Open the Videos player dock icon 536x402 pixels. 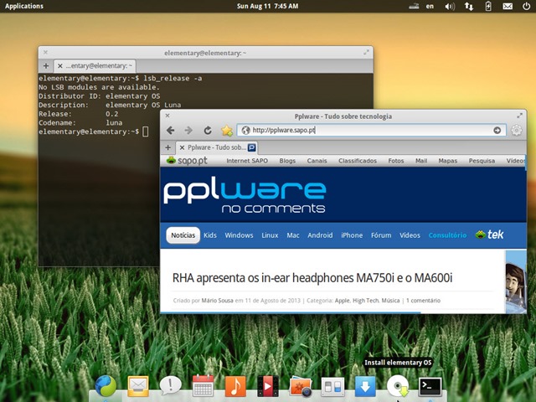tap(268, 386)
